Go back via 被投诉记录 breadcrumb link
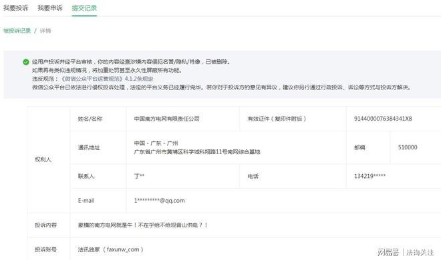The height and width of the screenshot is (260, 441). pos(17,31)
